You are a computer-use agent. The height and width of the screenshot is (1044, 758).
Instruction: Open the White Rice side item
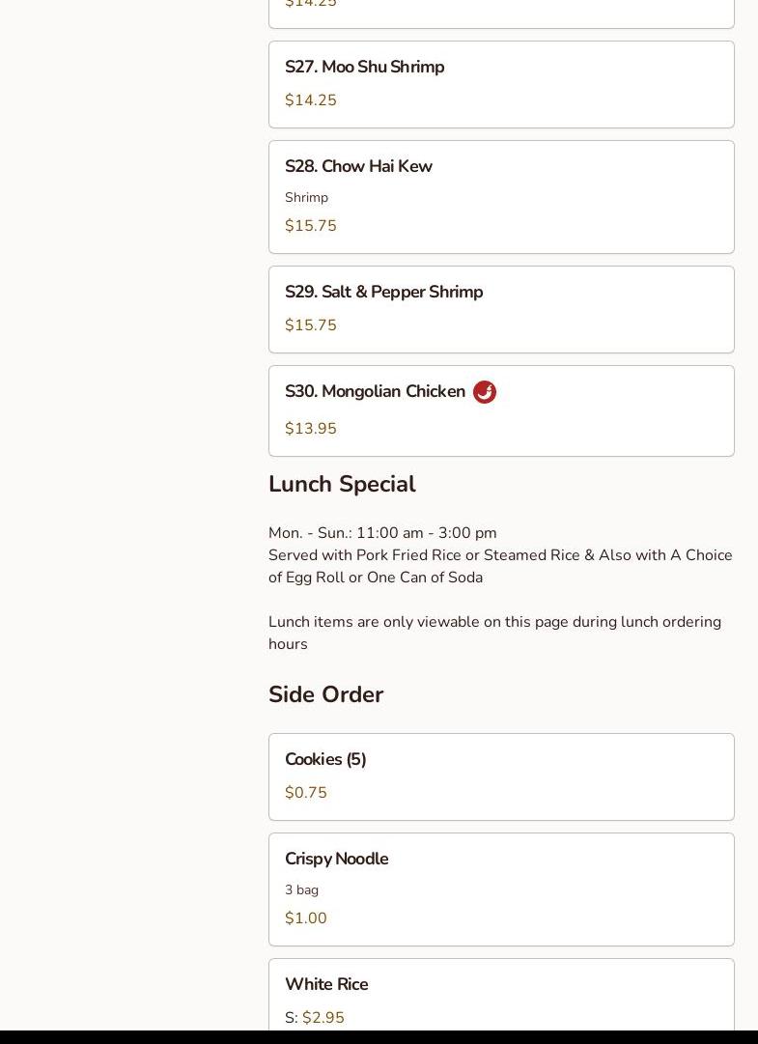click(x=326, y=984)
